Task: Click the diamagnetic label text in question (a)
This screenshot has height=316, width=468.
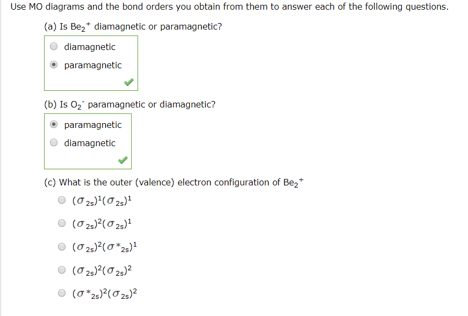Action: tap(89, 47)
